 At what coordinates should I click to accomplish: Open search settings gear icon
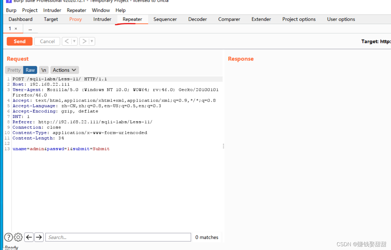coord(18,237)
